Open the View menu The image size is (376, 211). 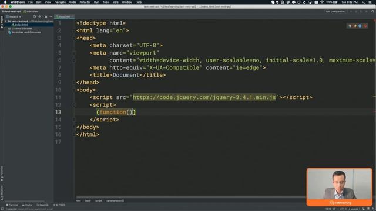48,2
